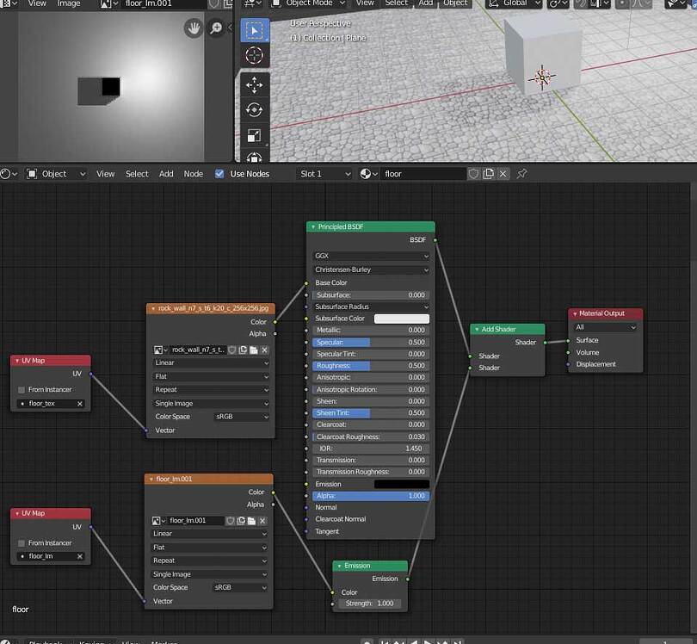Collapse the Emission node
697x644 pixels.
tap(339, 566)
